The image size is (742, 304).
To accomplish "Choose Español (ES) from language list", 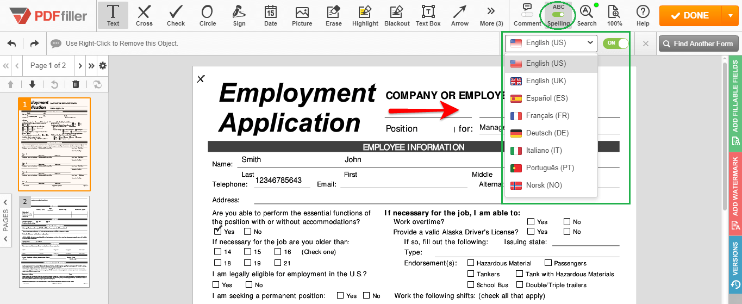I will pos(551,98).
